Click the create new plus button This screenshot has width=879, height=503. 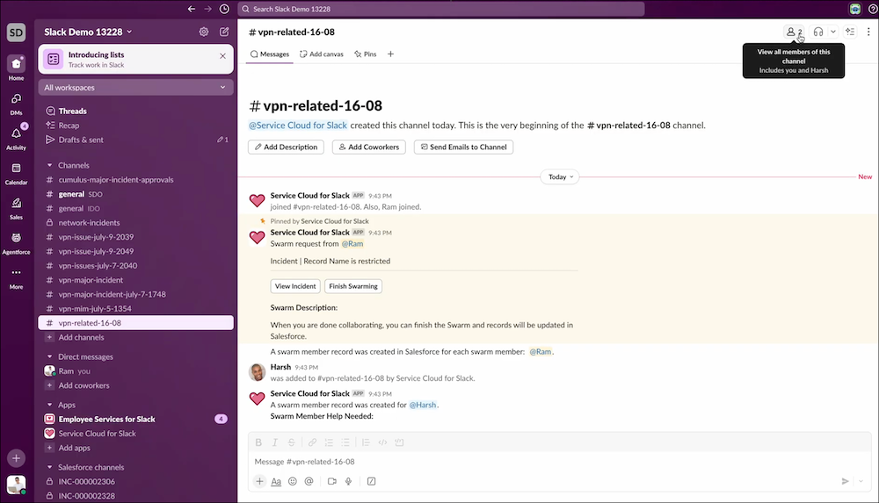coord(16,458)
